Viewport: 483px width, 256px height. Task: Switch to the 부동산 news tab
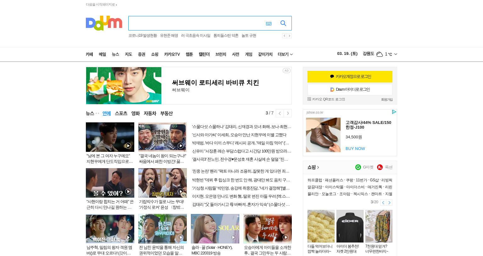coord(167,113)
